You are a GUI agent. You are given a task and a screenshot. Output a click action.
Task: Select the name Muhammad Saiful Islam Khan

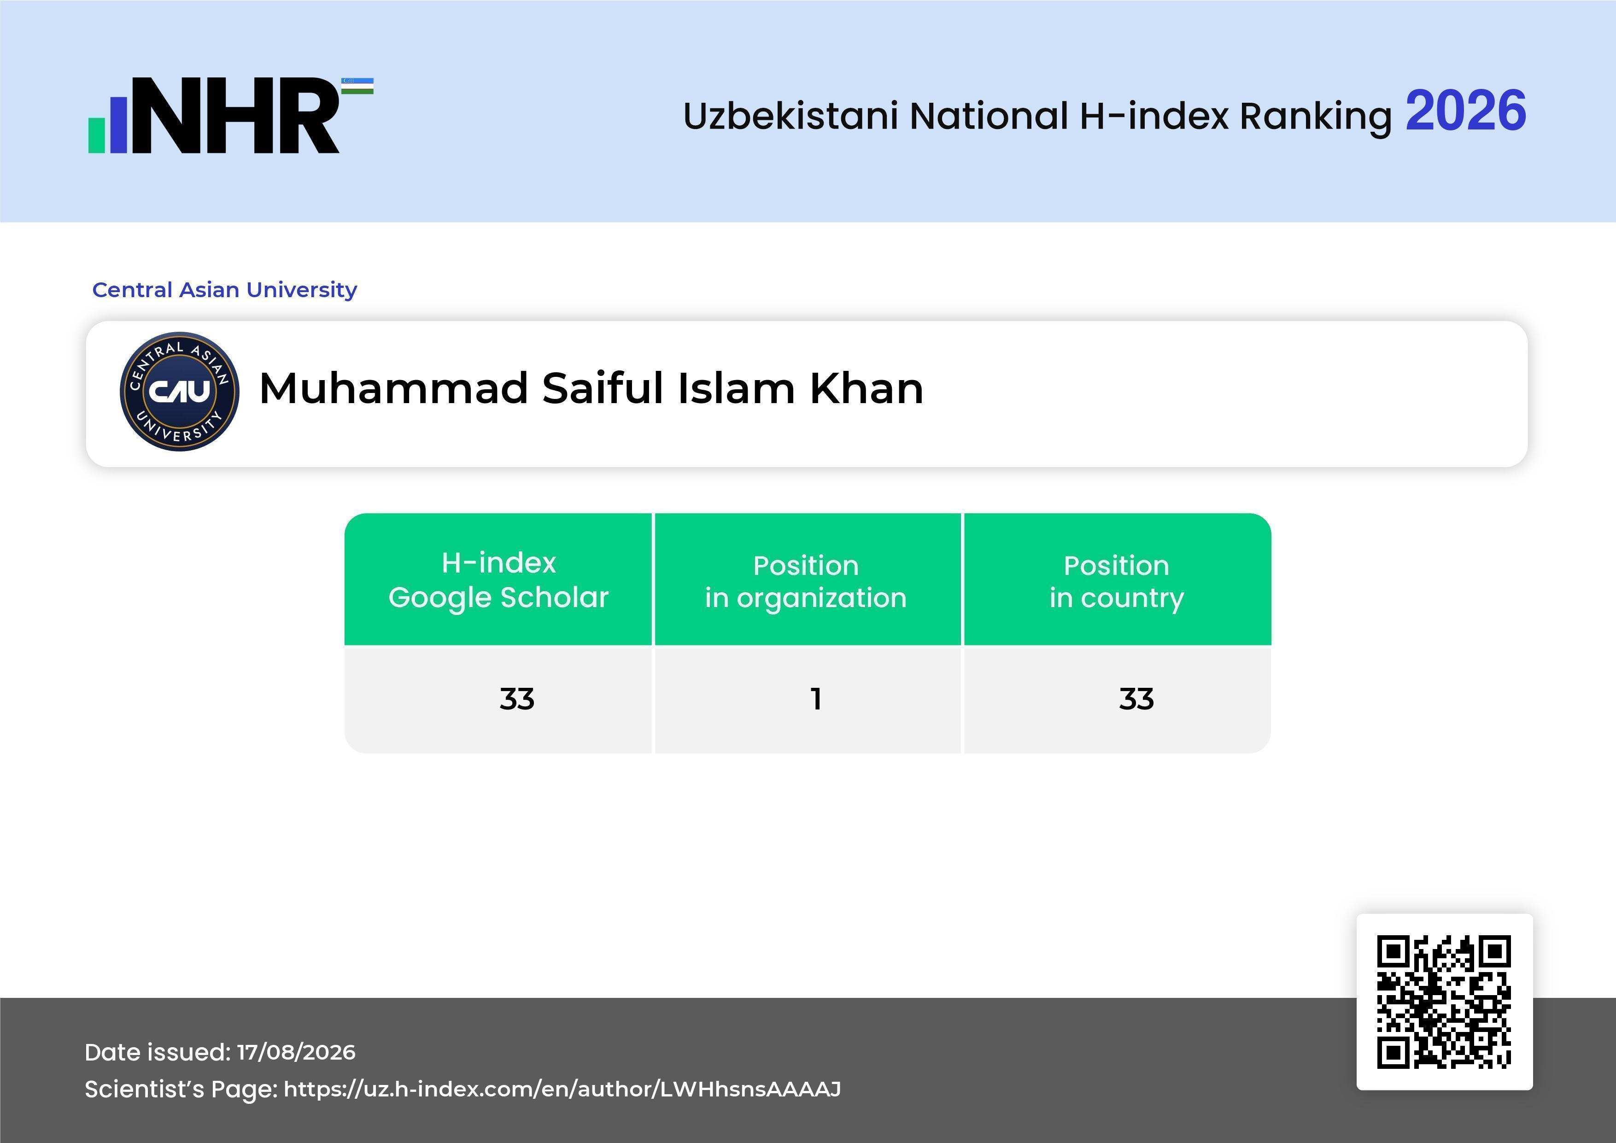click(591, 388)
